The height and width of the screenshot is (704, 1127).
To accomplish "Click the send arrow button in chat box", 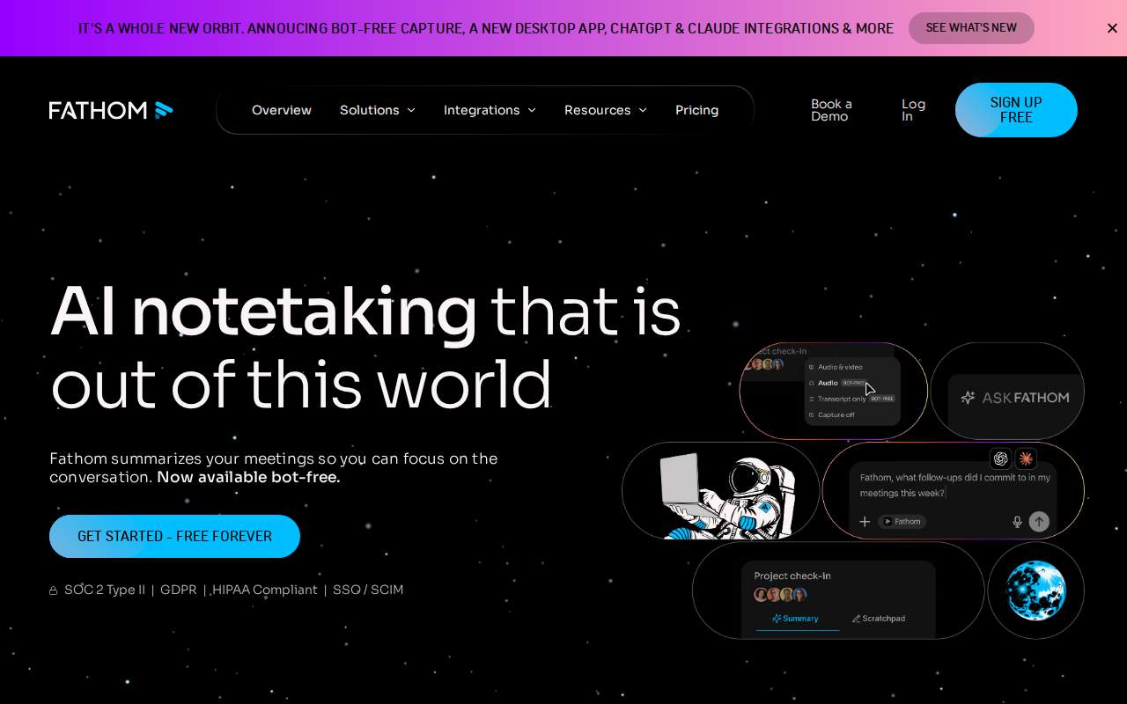I will pos(1039,522).
